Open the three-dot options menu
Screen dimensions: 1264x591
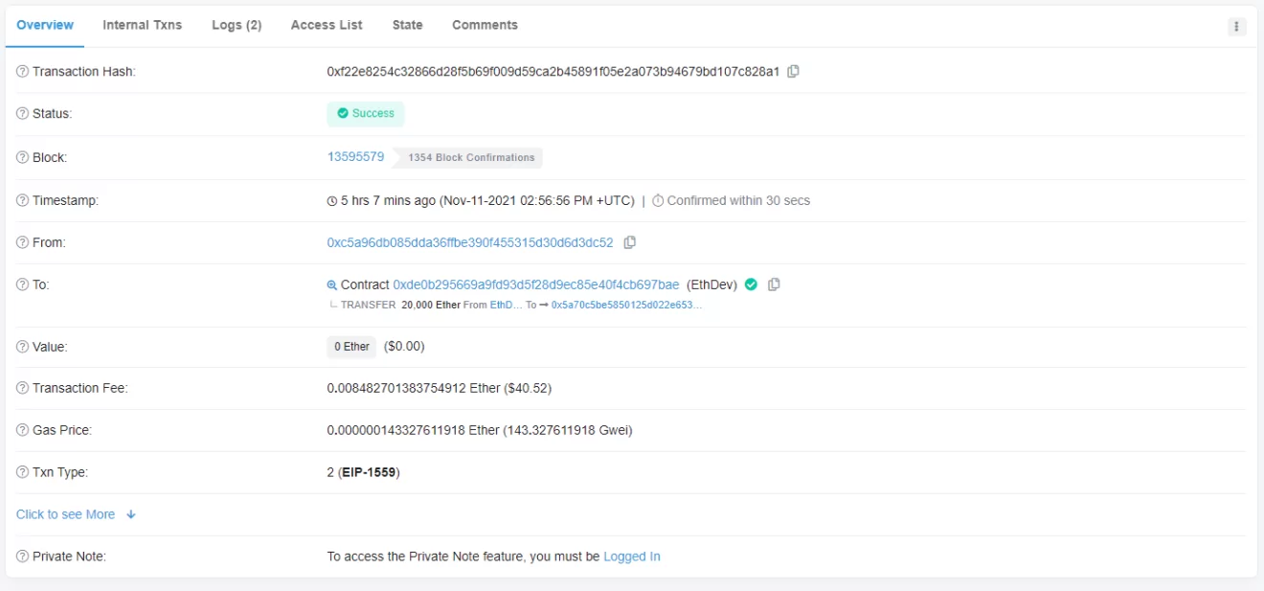(x=1236, y=27)
